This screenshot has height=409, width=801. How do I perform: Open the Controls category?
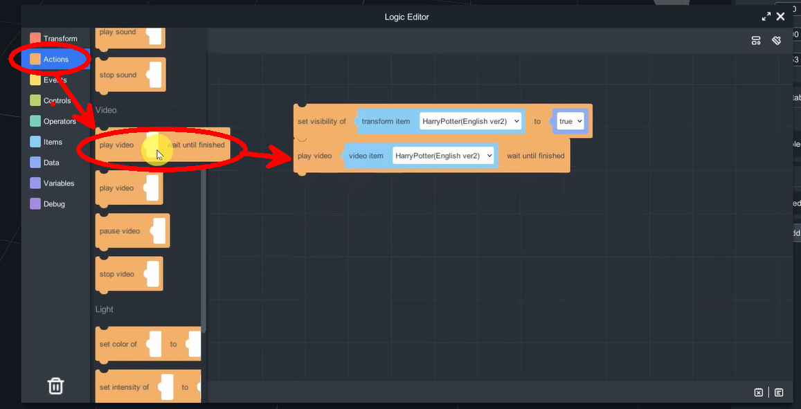[x=57, y=101]
